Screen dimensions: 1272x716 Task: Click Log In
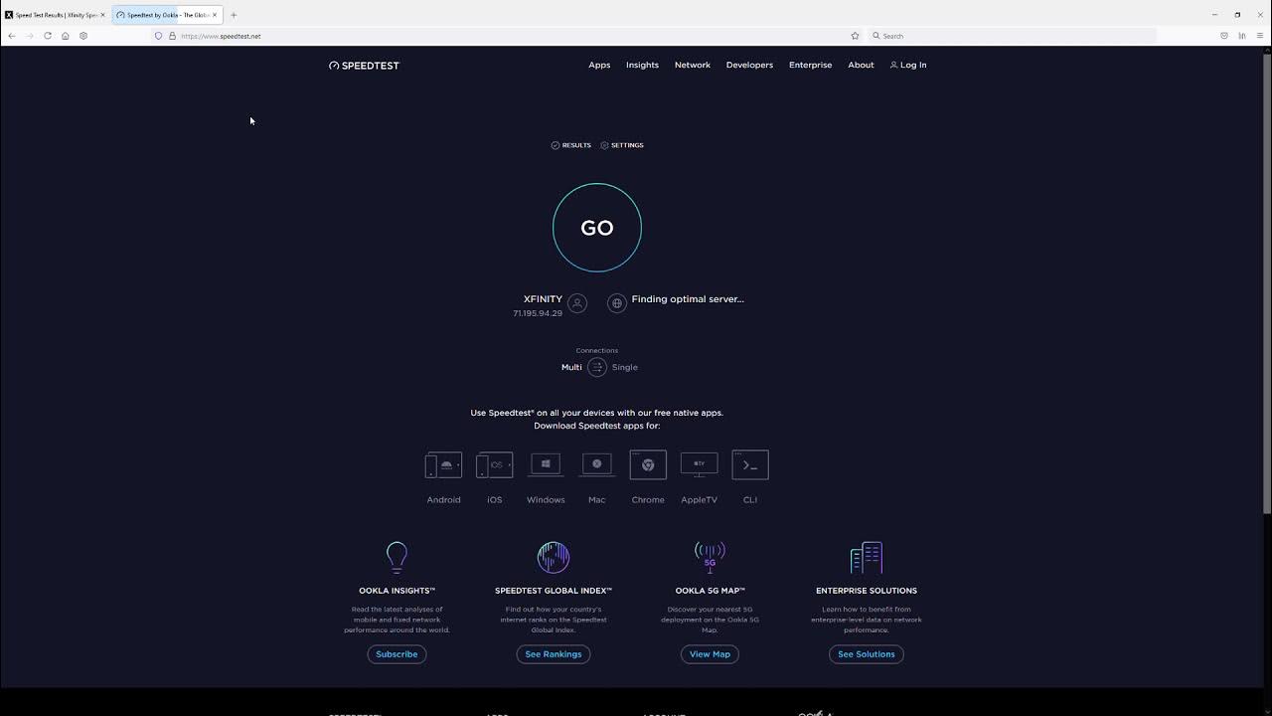908,65
